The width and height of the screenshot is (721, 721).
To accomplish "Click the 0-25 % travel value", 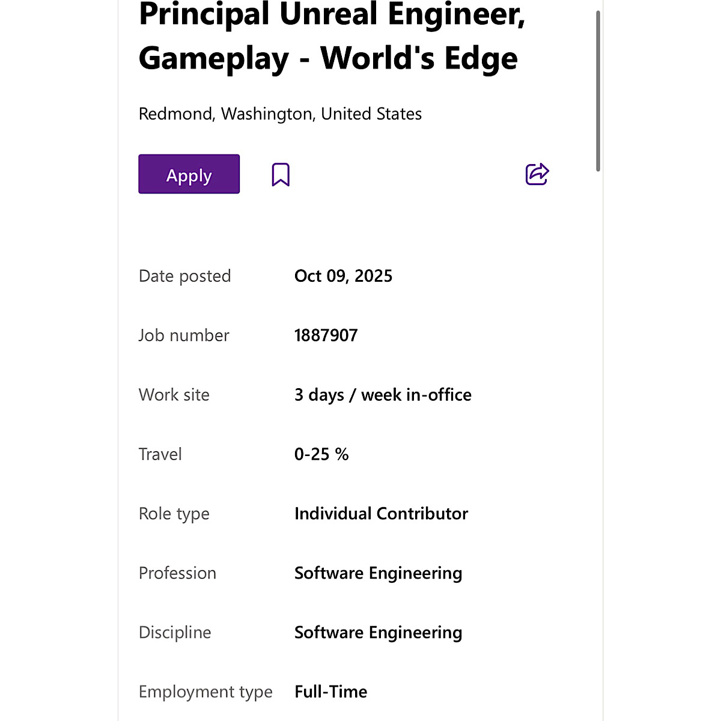I will (321, 454).
